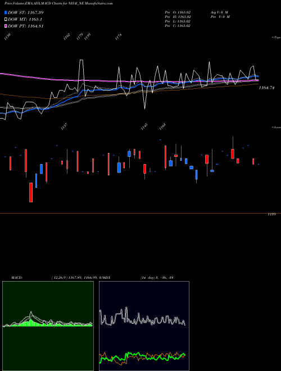Image resolution: width=281 pixels, height=371 pixels.
Task: Select the 'DOW PT: 1164.81' legend text
Action: [26, 26]
